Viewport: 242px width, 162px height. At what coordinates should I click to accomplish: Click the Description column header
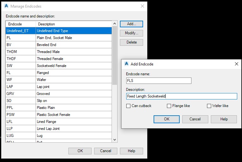[x=73, y=24]
